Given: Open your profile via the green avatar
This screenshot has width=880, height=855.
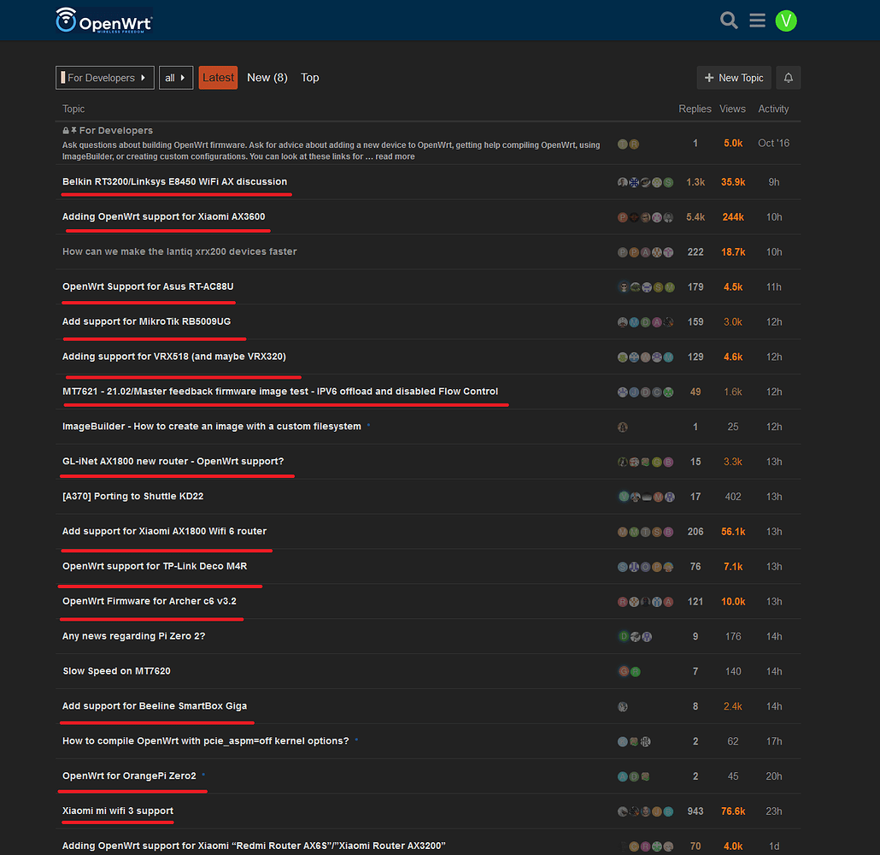Looking at the screenshot, I should coord(786,20).
